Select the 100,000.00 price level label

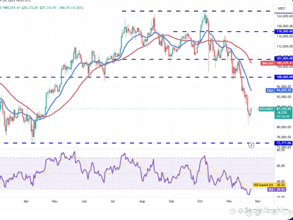click(x=284, y=77)
